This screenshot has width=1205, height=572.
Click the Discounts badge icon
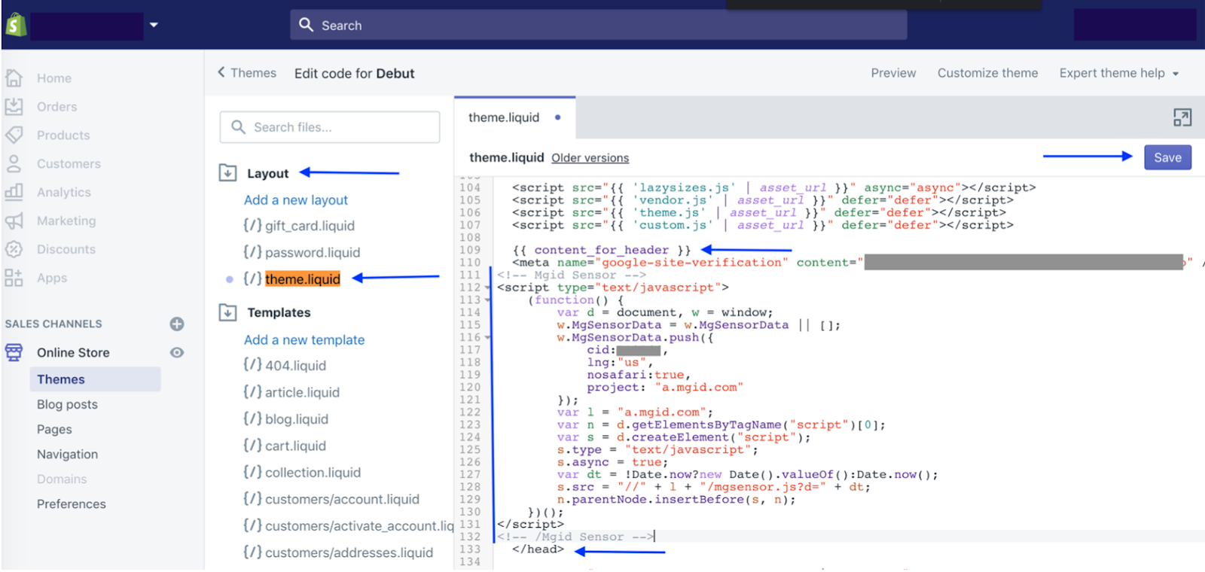coord(14,249)
